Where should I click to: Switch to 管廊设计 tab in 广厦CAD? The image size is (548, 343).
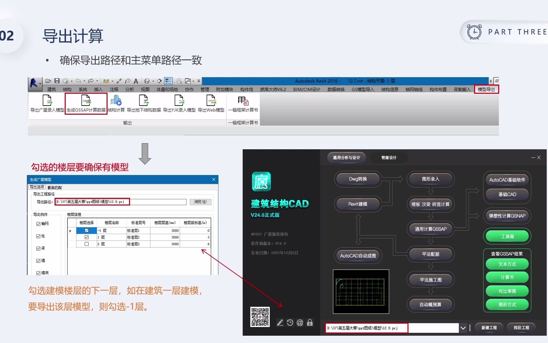click(x=389, y=158)
